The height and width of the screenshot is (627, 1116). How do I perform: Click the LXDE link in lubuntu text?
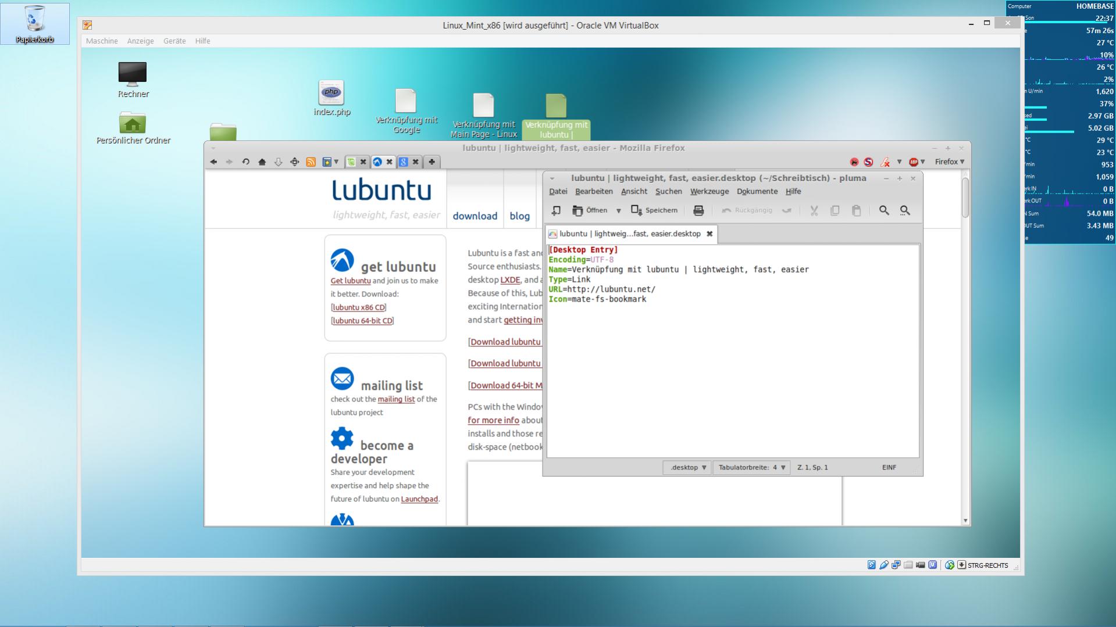(x=510, y=280)
